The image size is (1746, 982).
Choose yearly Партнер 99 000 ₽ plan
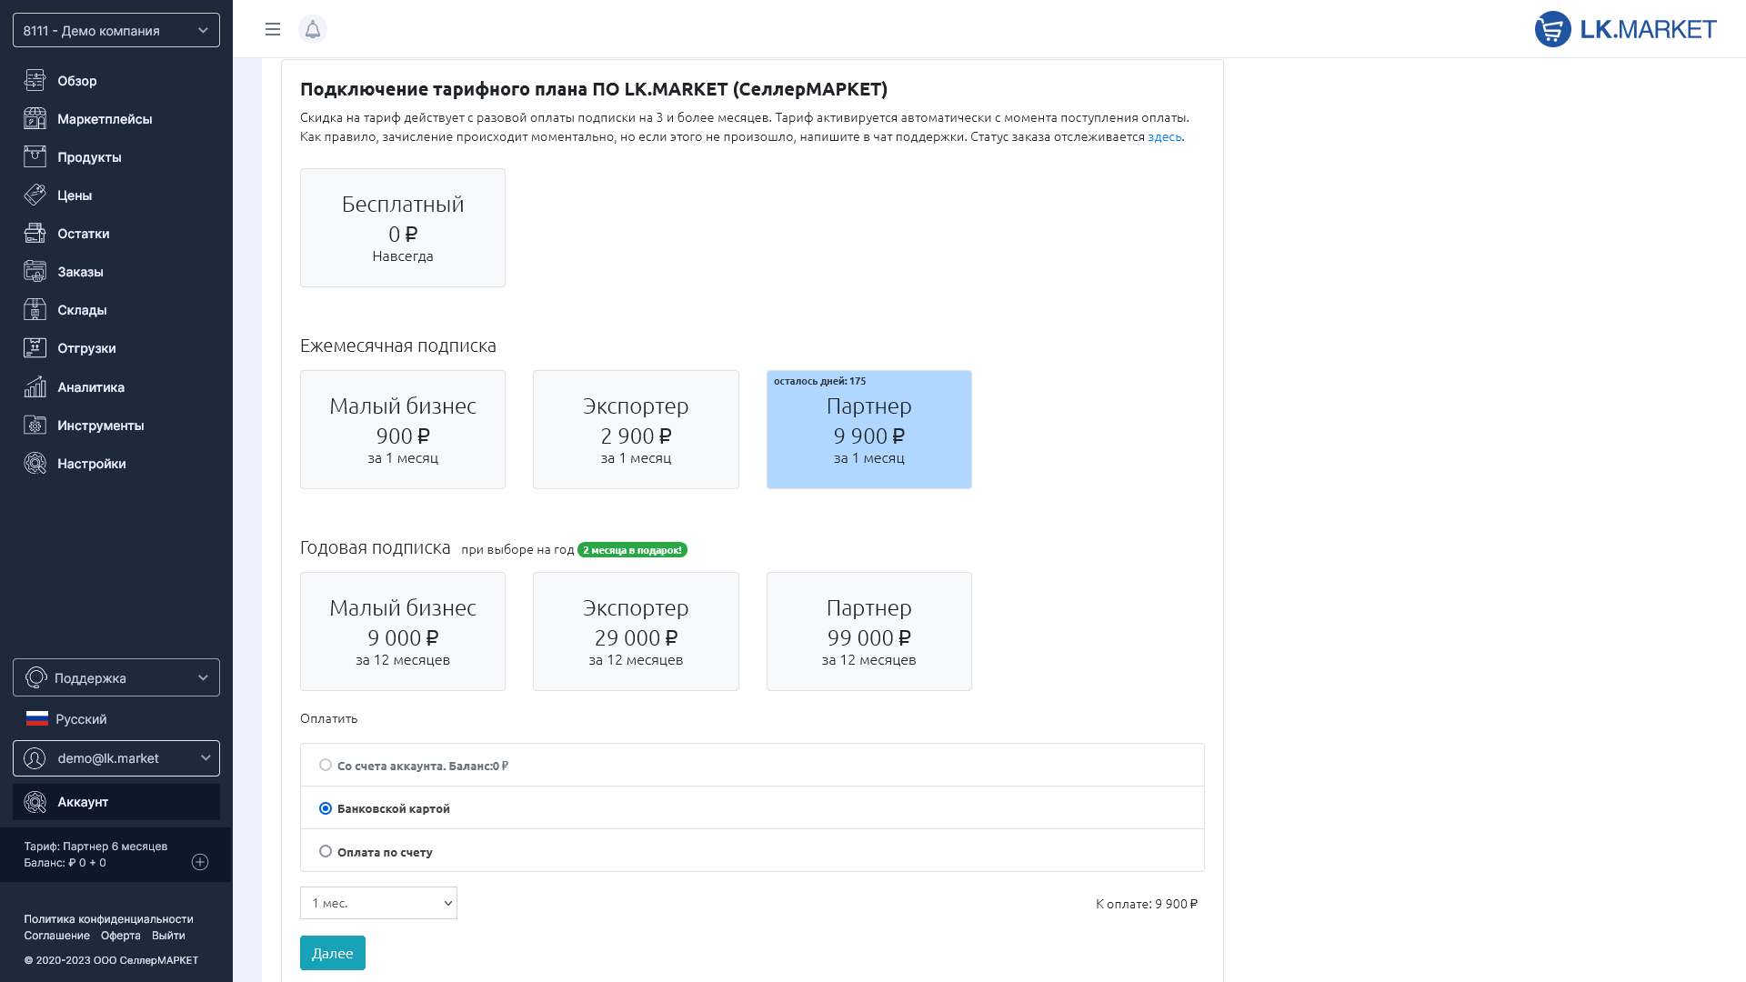pyautogui.click(x=869, y=631)
